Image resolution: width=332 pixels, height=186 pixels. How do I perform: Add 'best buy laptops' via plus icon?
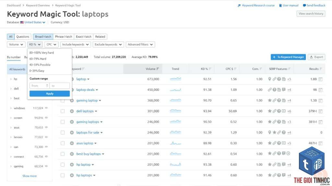click(x=72, y=154)
